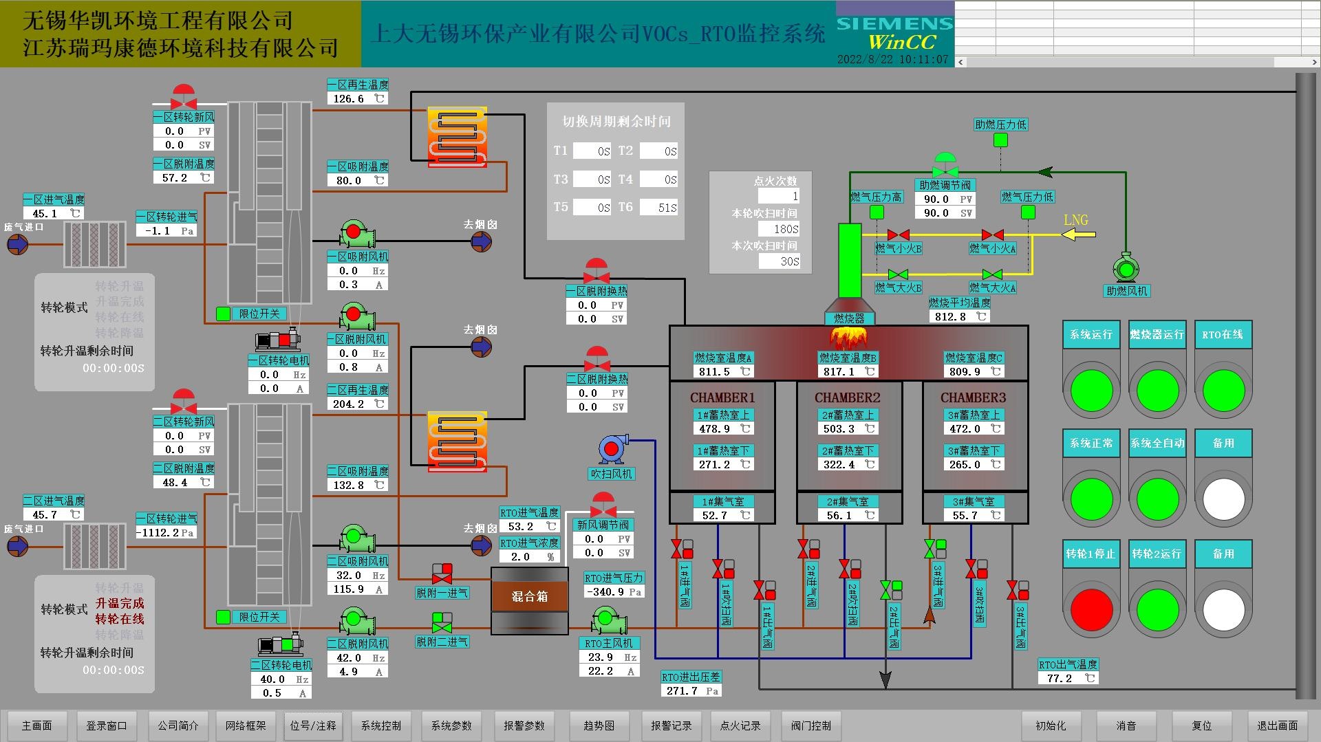This screenshot has width=1321, height=742.
Task: Click the 一区转轮电机 motor icon
Action: (277, 340)
